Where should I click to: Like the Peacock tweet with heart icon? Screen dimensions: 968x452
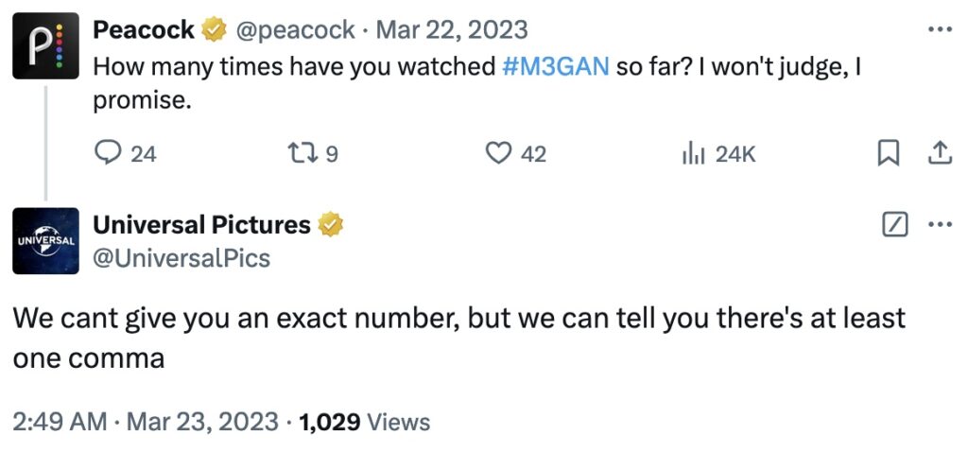pyautogui.click(x=498, y=153)
